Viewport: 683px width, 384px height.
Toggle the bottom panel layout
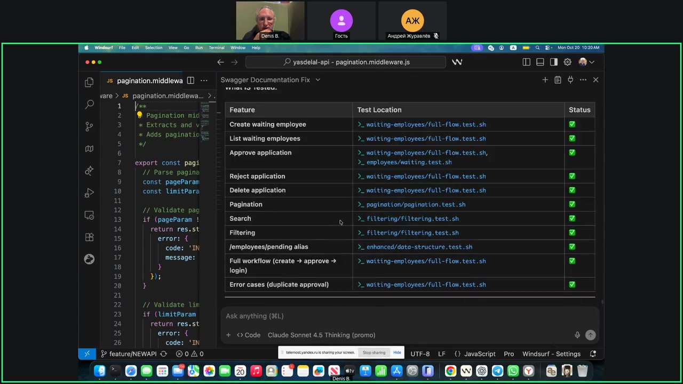pos(540,62)
